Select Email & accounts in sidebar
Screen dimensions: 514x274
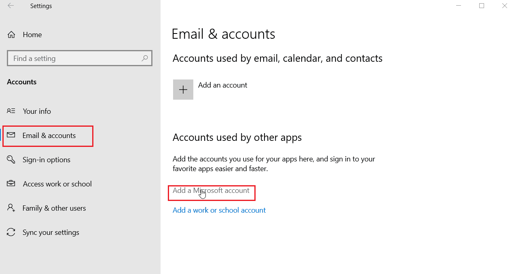[x=49, y=136]
